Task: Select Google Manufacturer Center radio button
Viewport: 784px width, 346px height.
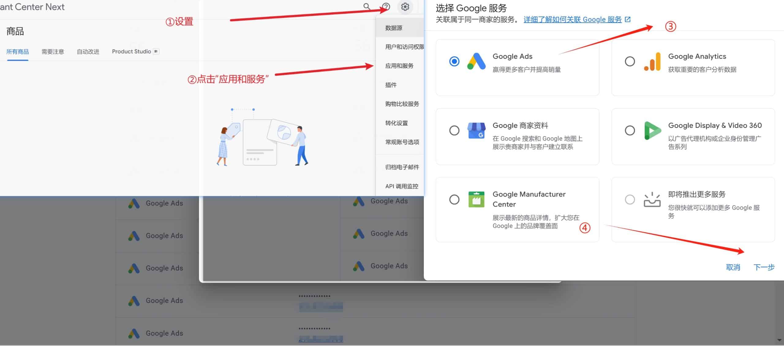Action: 454,199
